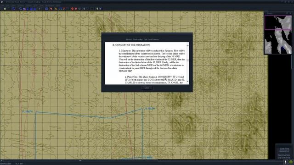Click the mission dialog title bar text
294x165 pixels.
pos(142,39)
